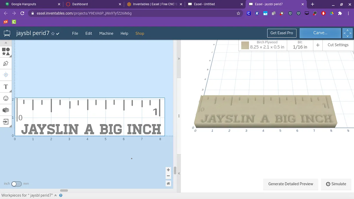Click the Import tool icon

click(x=6, y=121)
